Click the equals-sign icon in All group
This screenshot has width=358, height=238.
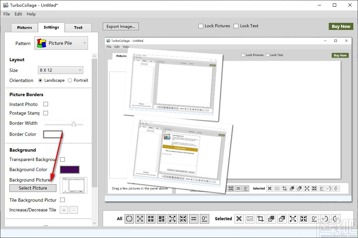pos(194,219)
